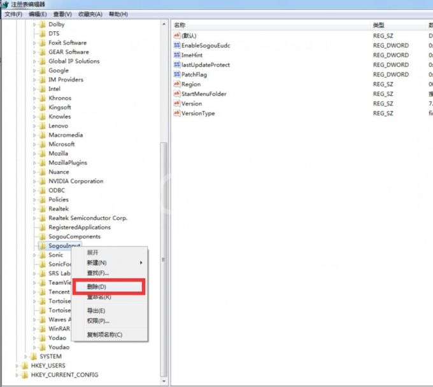Viewport: 433px width, 387px height.
Task: Click the VersionType string value icon
Action: click(x=177, y=113)
